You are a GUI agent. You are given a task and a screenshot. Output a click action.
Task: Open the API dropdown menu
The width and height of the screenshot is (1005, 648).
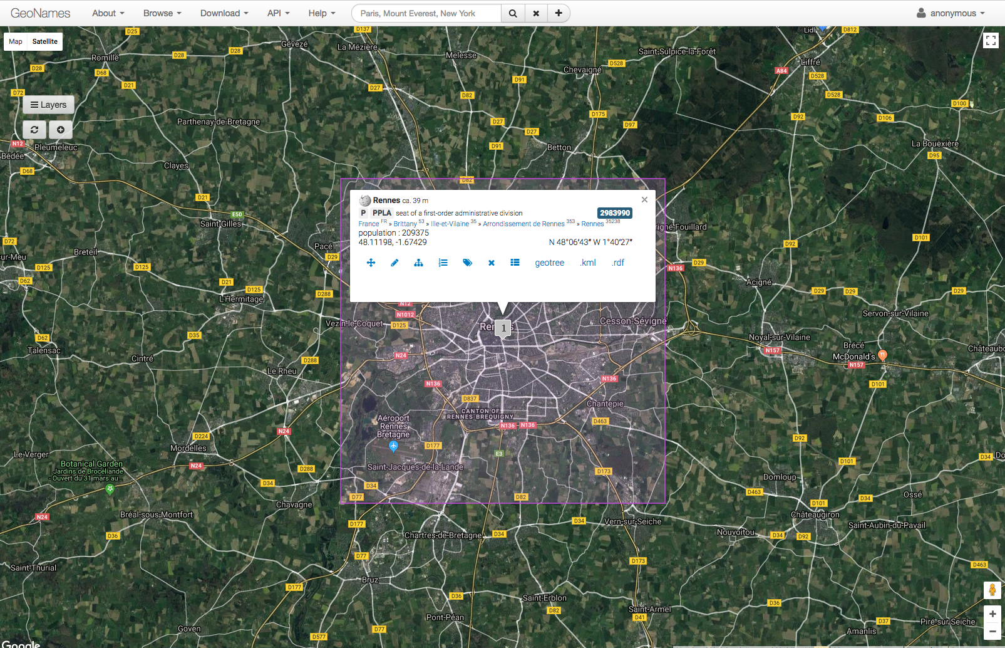point(278,13)
